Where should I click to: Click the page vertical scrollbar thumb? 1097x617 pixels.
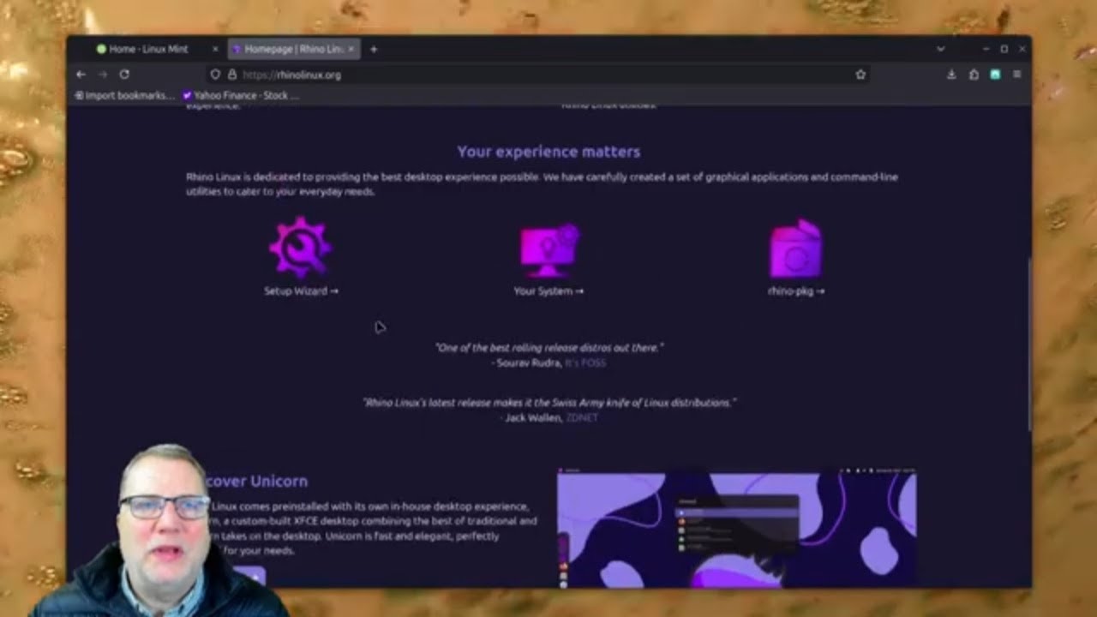click(x=1029, y=343)
